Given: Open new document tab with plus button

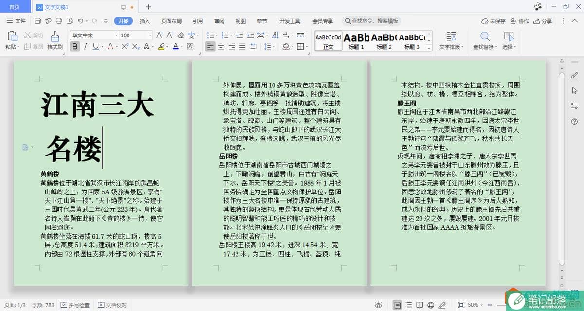Looking at the screenshot, I should pos(148,7).
